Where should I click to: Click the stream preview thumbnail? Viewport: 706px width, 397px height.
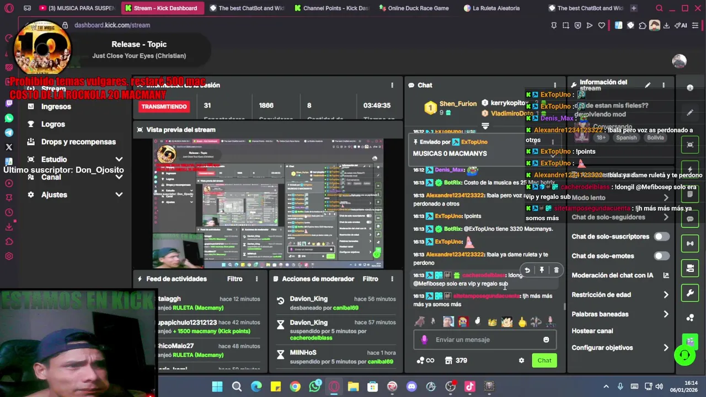pos(268,203)
